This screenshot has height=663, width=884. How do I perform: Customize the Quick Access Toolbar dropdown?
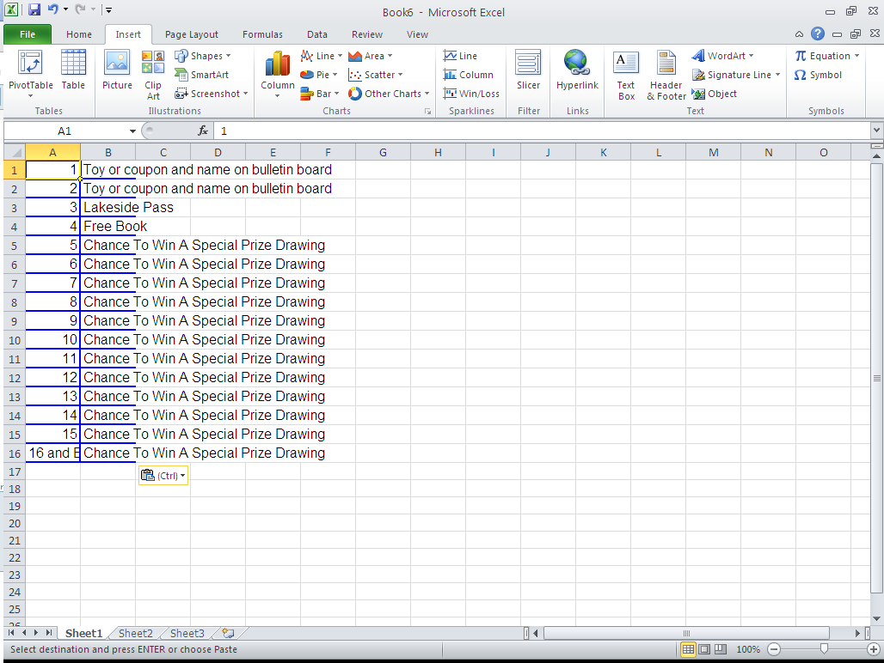tap(109, 10)
